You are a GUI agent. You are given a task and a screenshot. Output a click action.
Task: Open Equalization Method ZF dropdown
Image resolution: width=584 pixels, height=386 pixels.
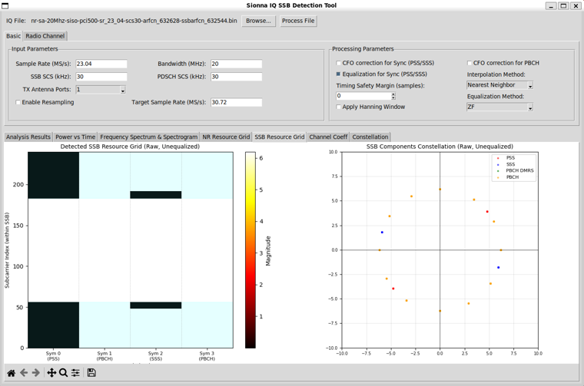tap(499, 107)
